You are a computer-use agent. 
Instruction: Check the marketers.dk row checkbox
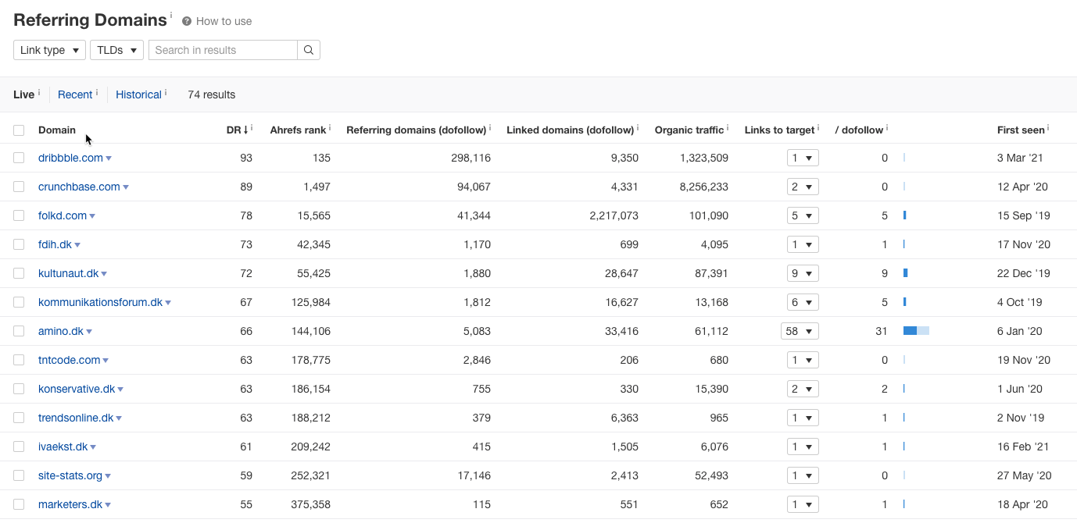19,504
